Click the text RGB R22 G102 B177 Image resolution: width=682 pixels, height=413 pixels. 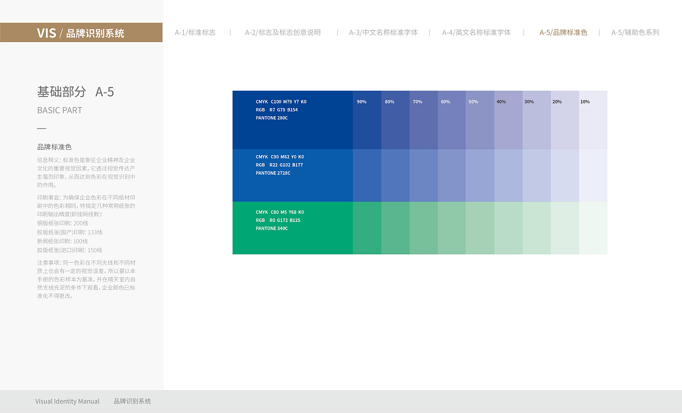[279, 165]
